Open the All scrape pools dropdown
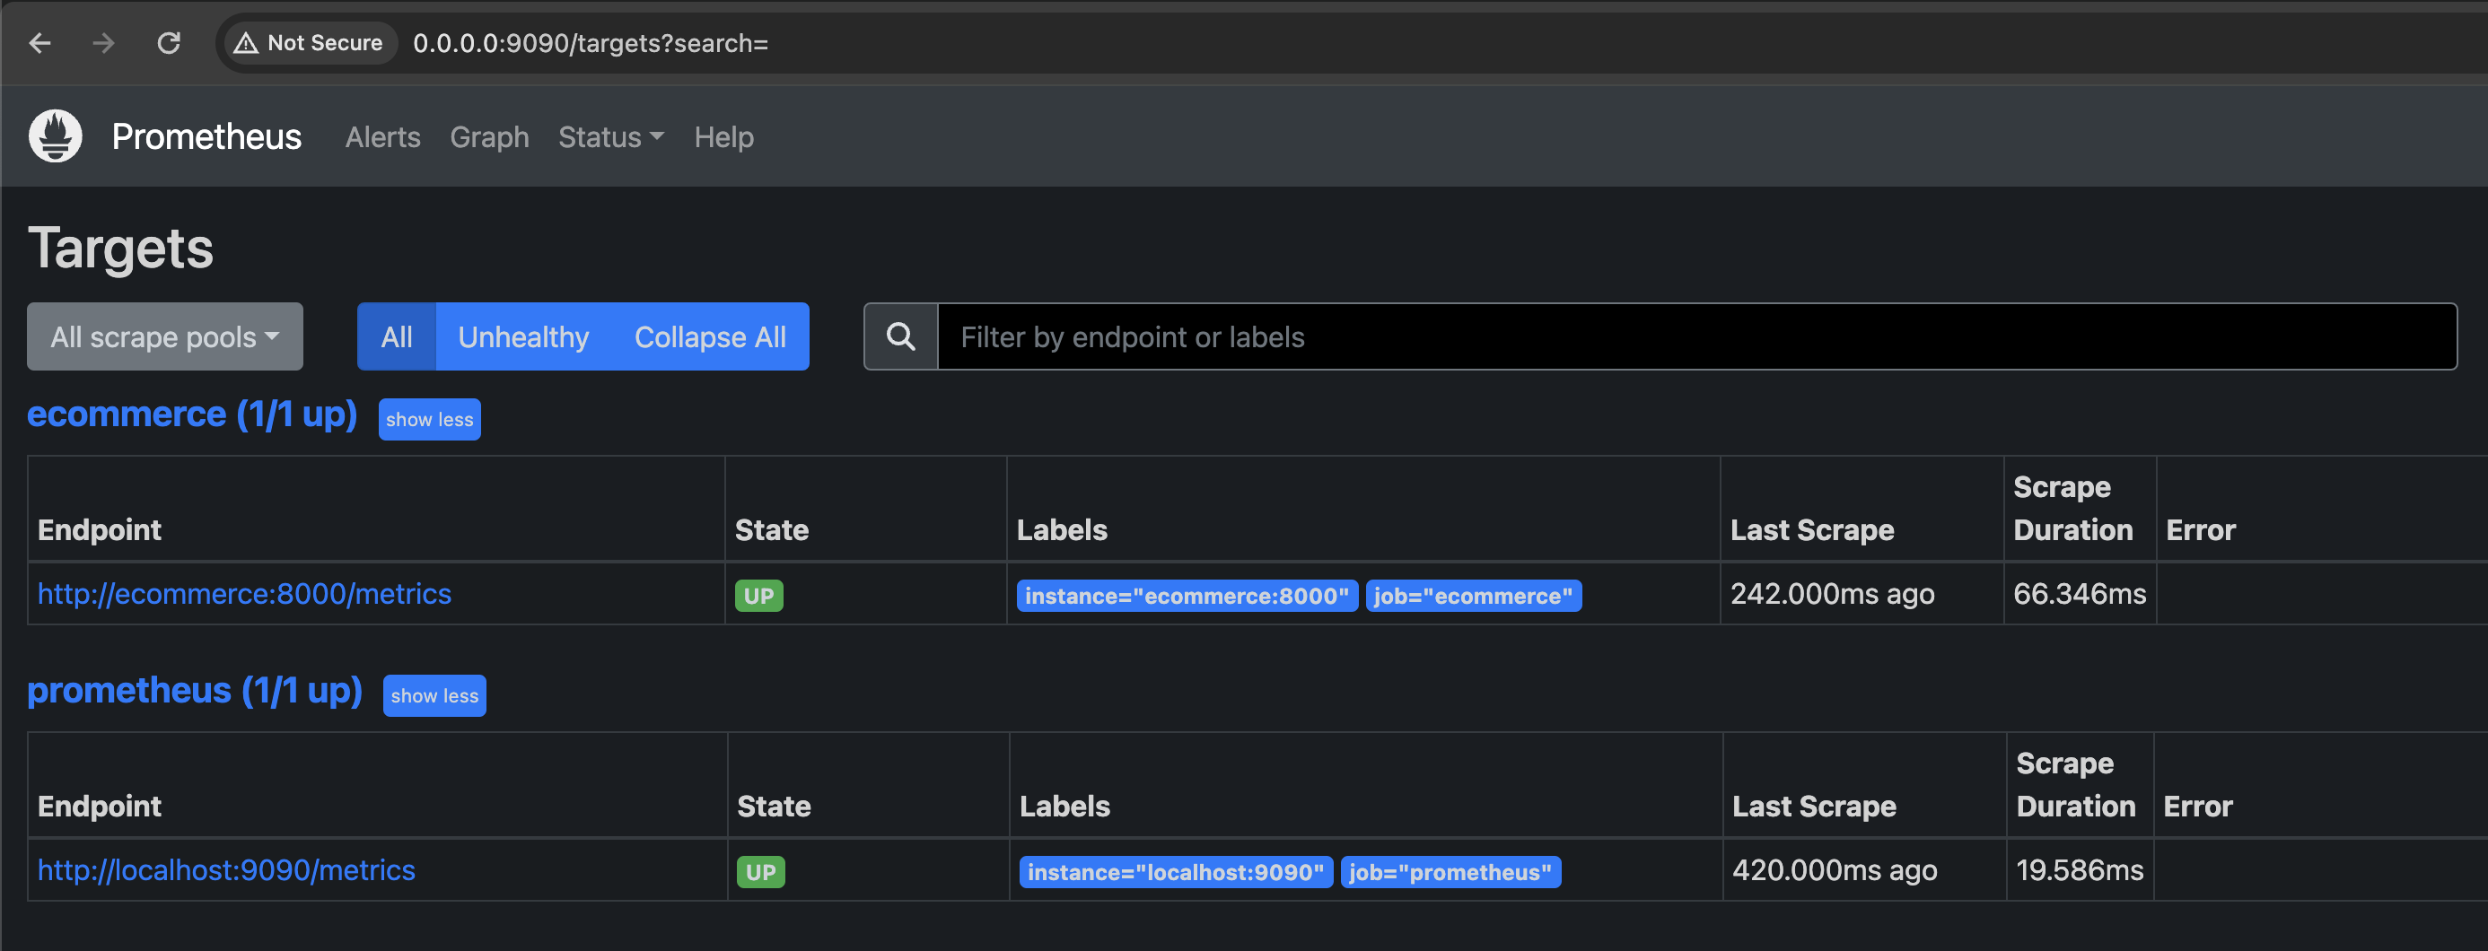This screenshot has width=2488, height=951. point(165,336)
